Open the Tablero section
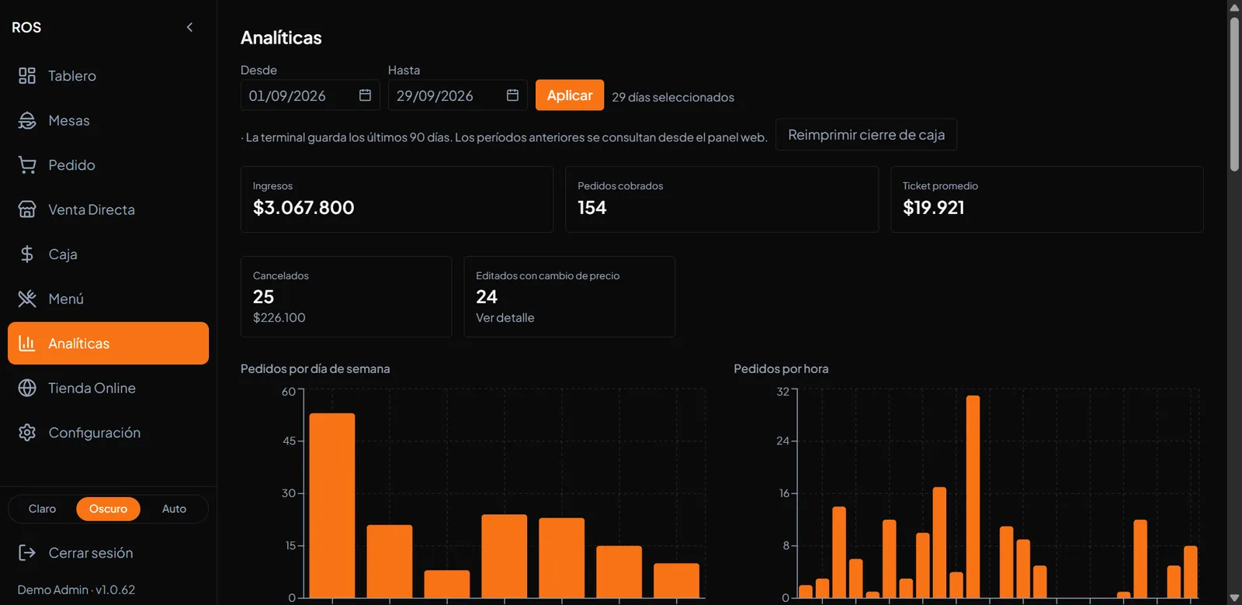 tap(108, 76)
